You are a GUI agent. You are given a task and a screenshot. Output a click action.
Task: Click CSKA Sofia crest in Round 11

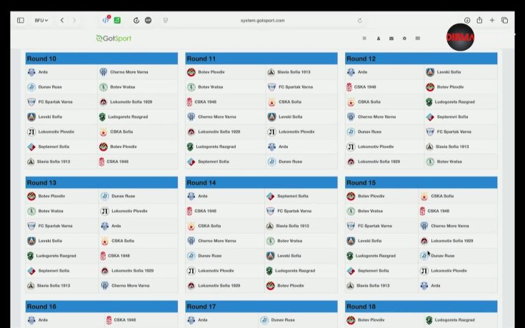click(x=271, y=102)
